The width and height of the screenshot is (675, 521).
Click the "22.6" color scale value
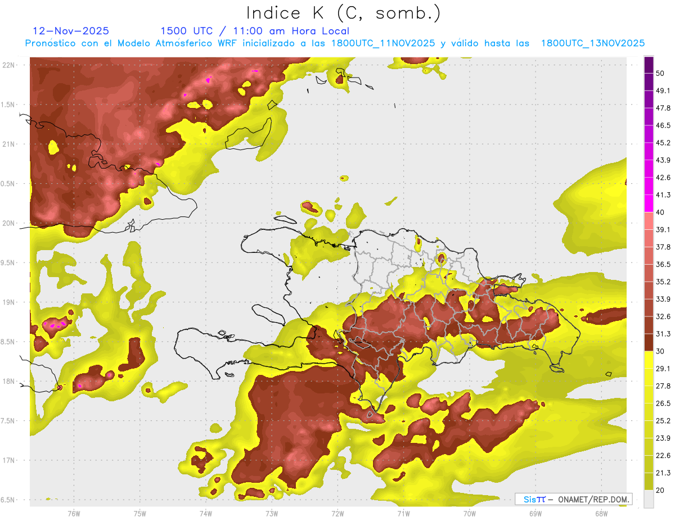(x=663, y=456)
